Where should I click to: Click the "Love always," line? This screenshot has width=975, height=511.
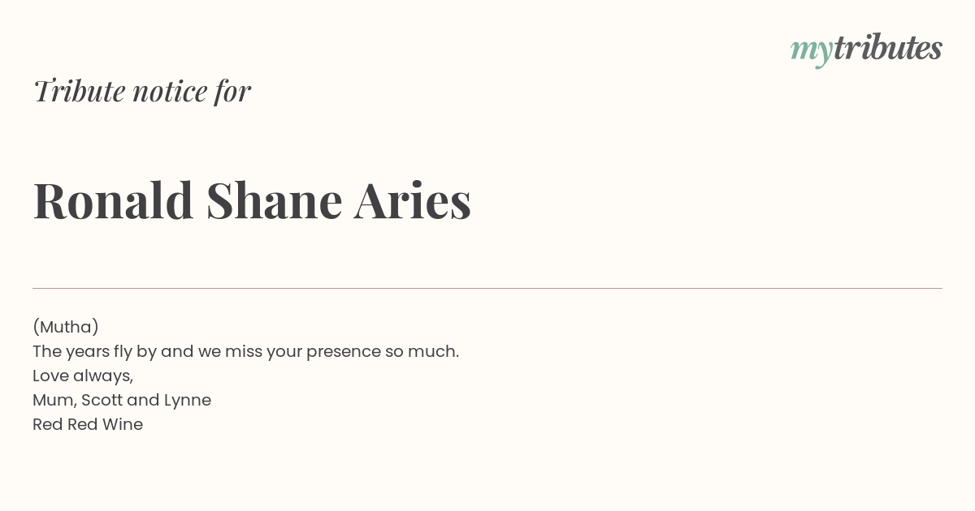pyautogui.click(x=83, y=376)
